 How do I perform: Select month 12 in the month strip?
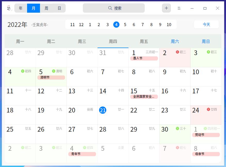[81, 25]
